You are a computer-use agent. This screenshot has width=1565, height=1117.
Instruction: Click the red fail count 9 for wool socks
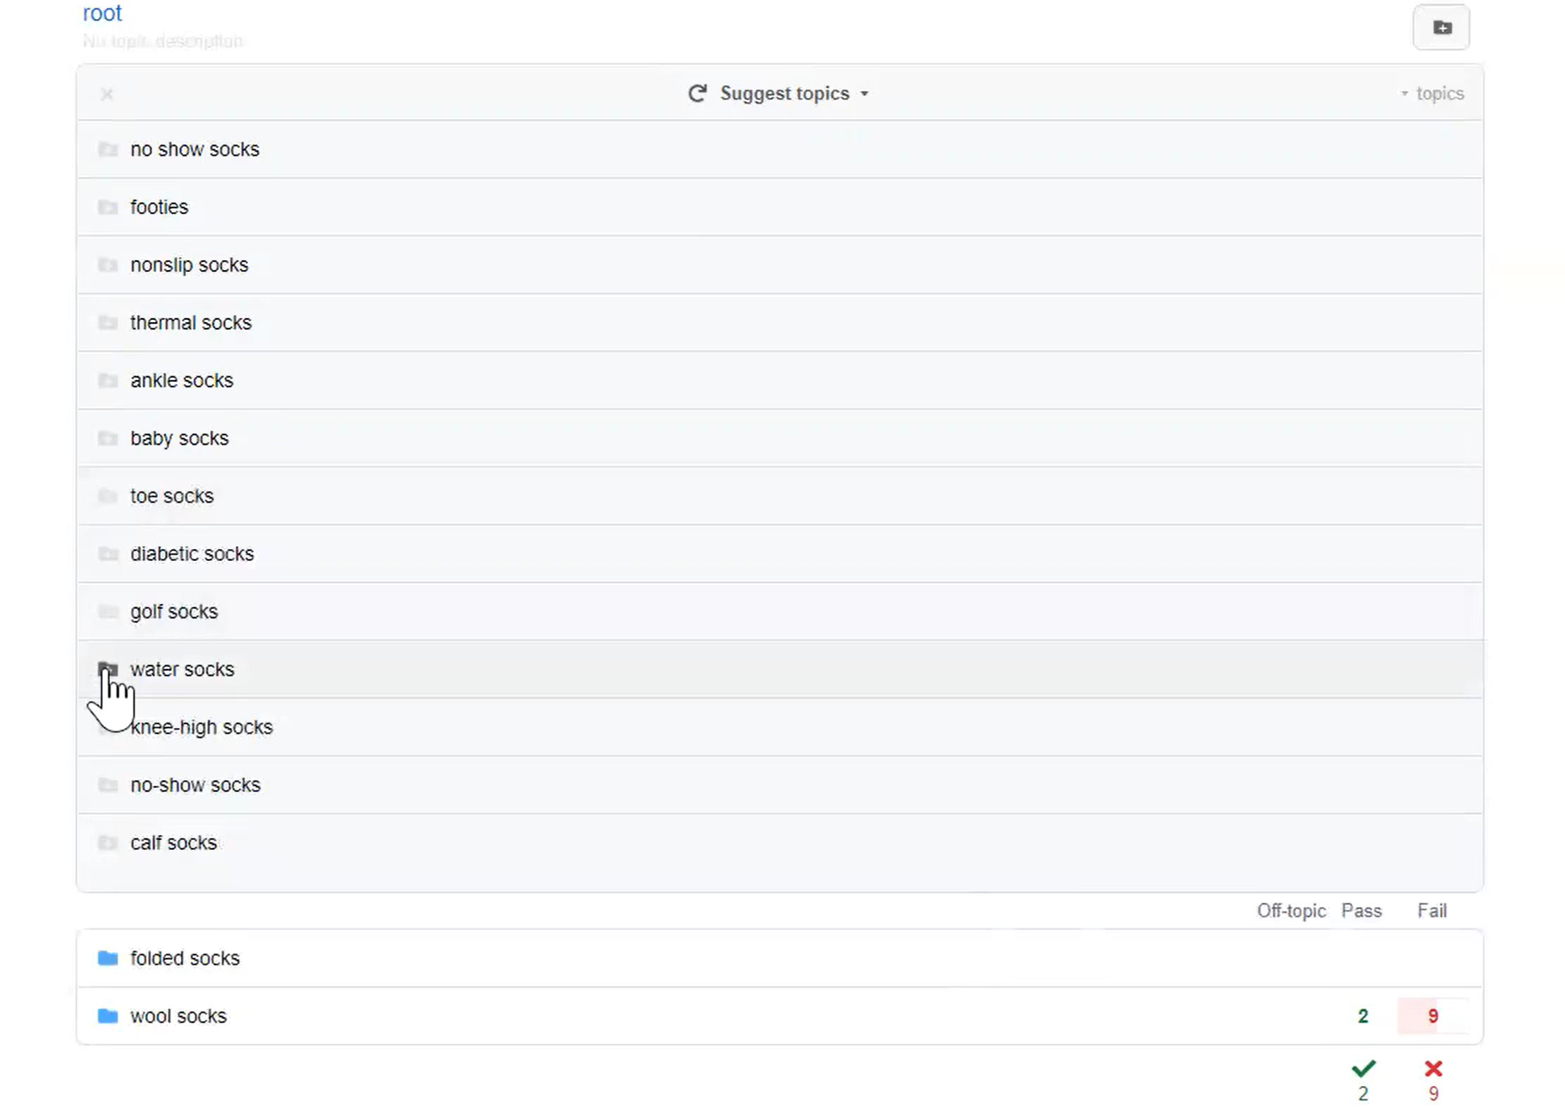1433,1016
